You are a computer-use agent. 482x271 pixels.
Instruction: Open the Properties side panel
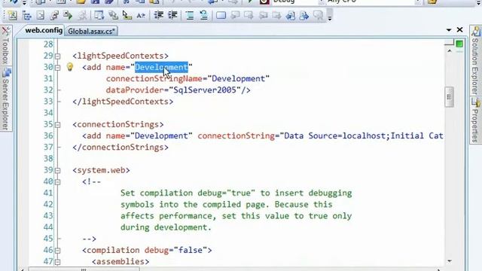[475, 120]
